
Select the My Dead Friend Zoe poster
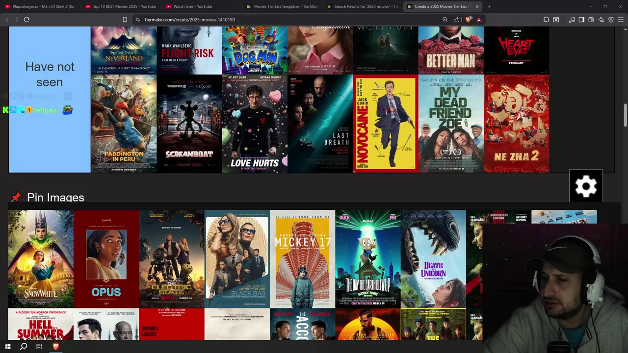(451, 124)
